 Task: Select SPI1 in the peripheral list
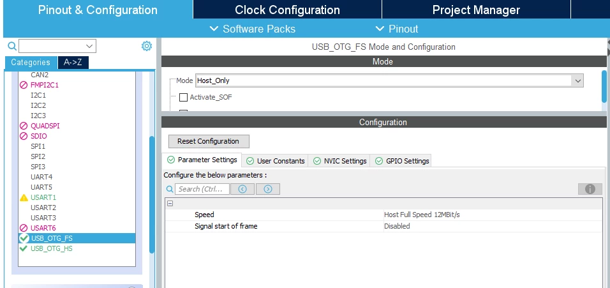[x=38, y=146]
